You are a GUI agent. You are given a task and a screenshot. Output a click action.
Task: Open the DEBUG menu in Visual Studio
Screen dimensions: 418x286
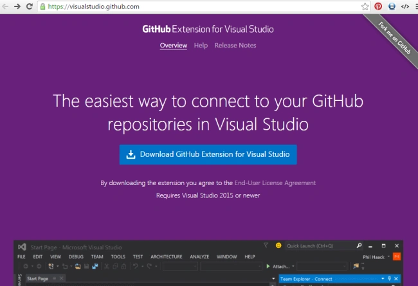tap(76, 256)
